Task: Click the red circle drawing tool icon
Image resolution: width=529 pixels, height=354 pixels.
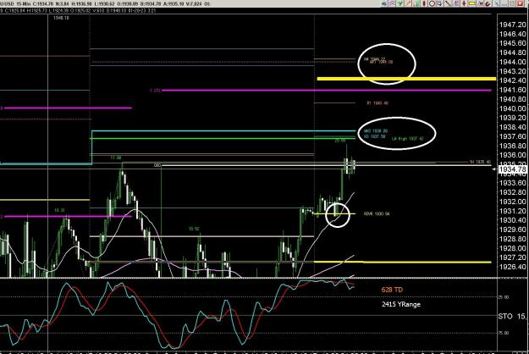Action: [x=433, y=3]
